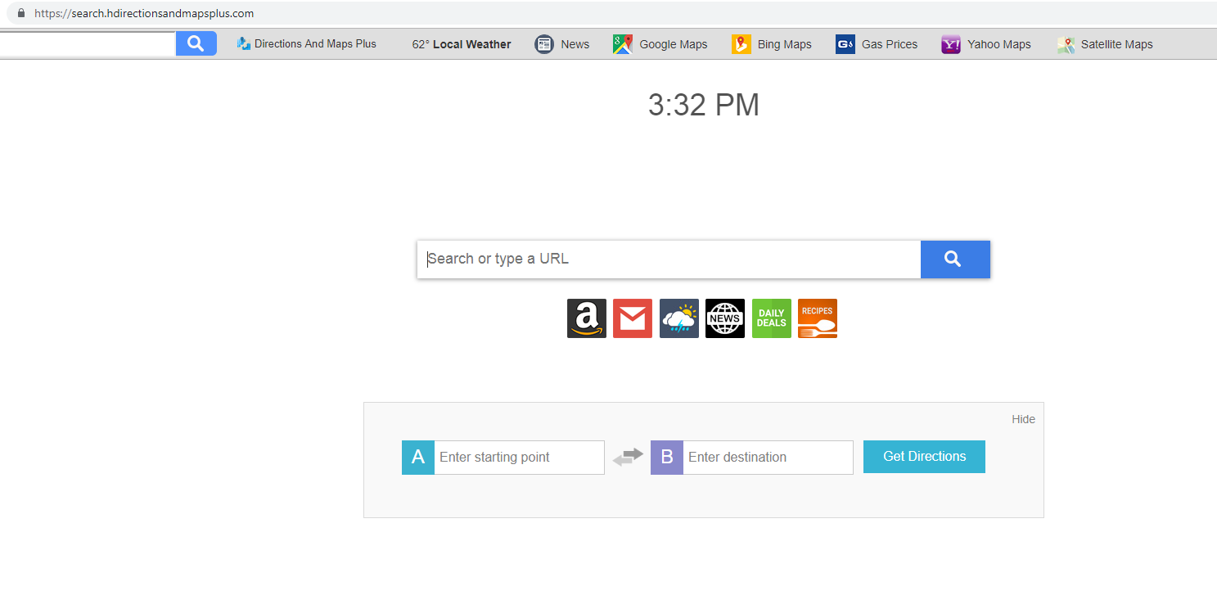This screenshot has width=1217, height=609.
Task: Click the A starting point label
Action: (418, 458)
